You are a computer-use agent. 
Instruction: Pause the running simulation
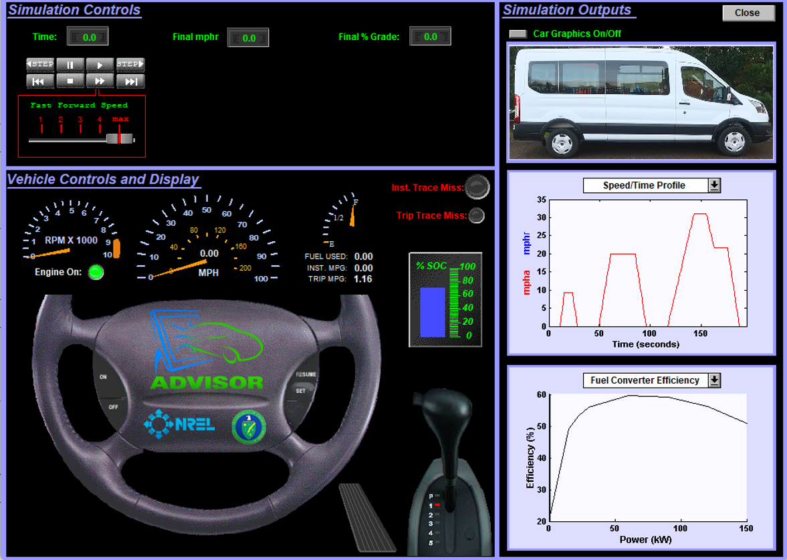(x=70, y=65)
